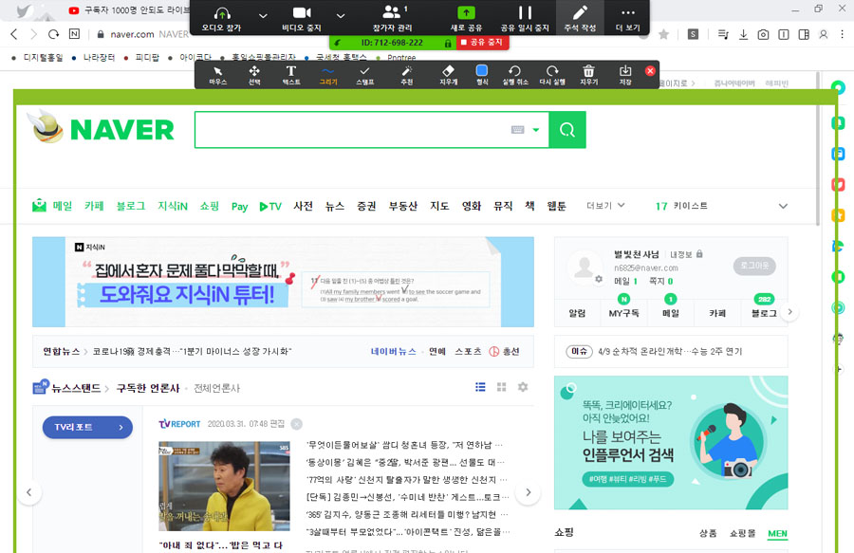Open browser downloads icon

(x=743, y=35)
